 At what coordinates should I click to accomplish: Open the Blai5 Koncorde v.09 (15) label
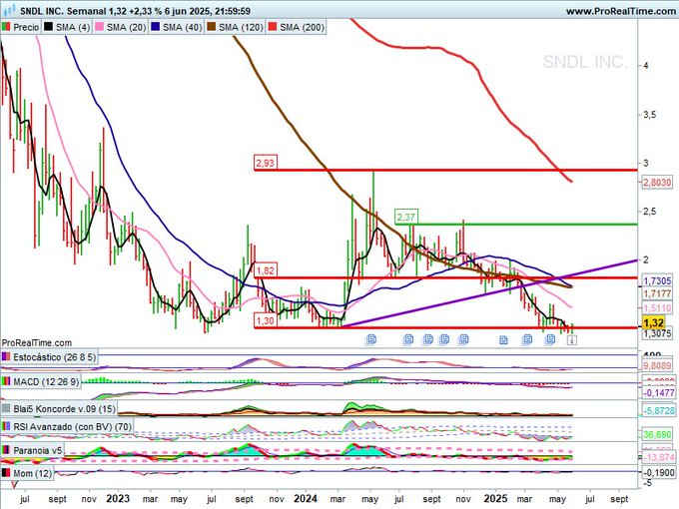[59, 408]
